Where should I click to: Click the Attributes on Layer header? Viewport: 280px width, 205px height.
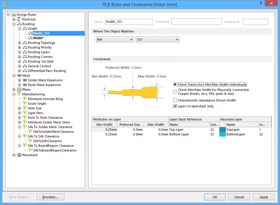coord(130,119)
